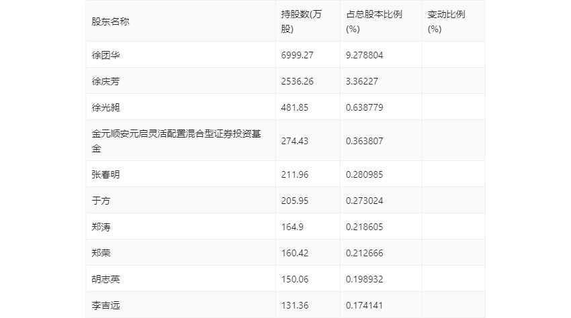Click share count 481.85
Viewport: 571px width, 318px height.
coord(295,107)
